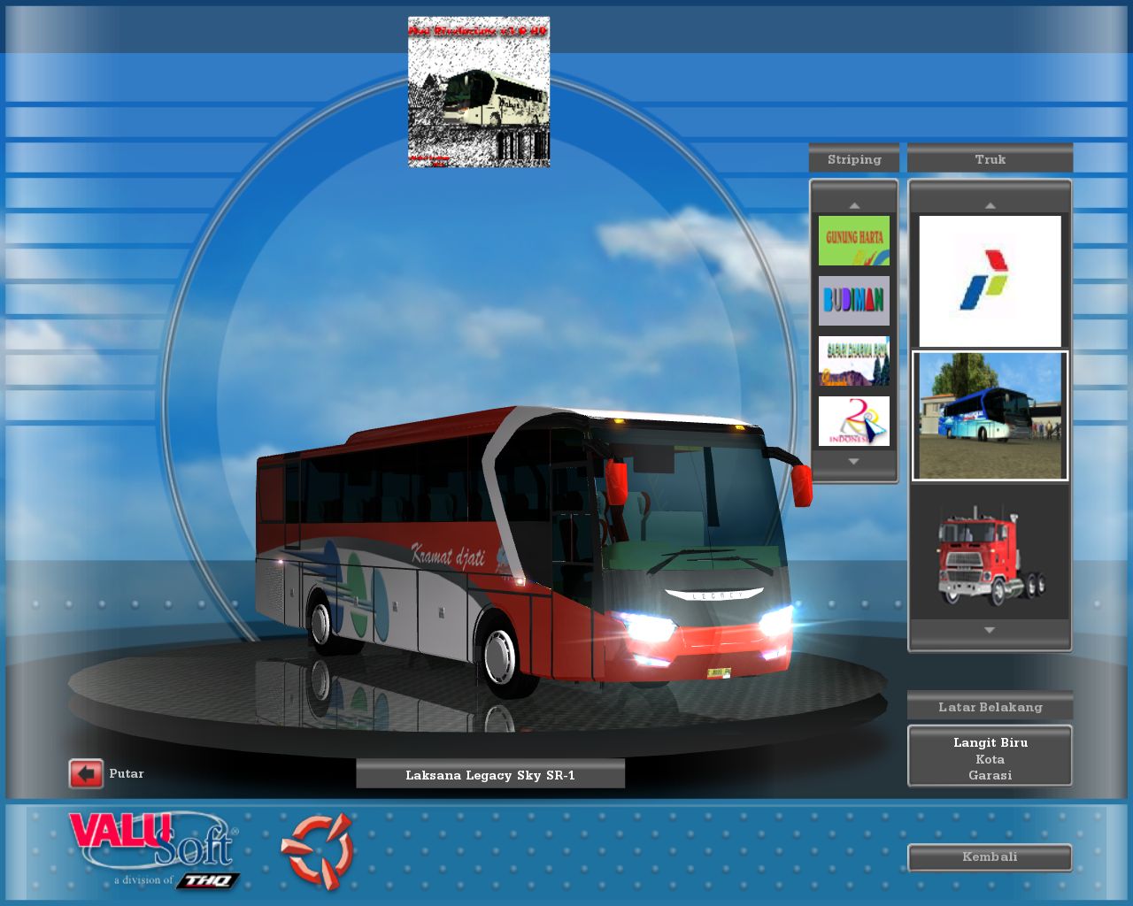Move up in the Striping list
Image resolution: width=1133 pixels, height=906 pixels.
(854, 205)
